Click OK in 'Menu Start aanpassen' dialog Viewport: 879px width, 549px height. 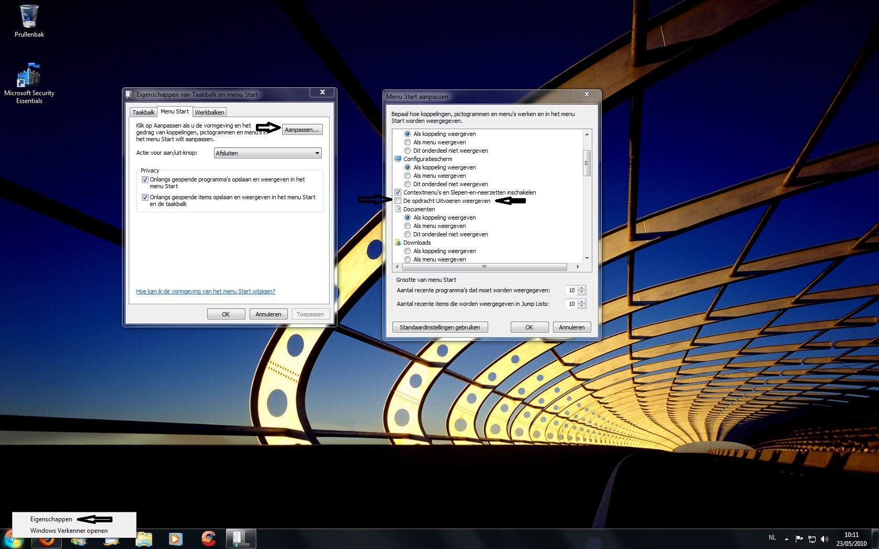click(x=529, y=327)
